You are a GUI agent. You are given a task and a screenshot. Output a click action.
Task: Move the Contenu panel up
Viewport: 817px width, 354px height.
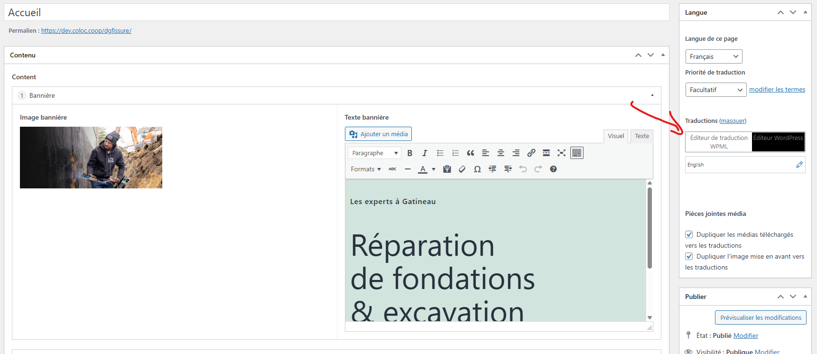click(x=638, y=55)
